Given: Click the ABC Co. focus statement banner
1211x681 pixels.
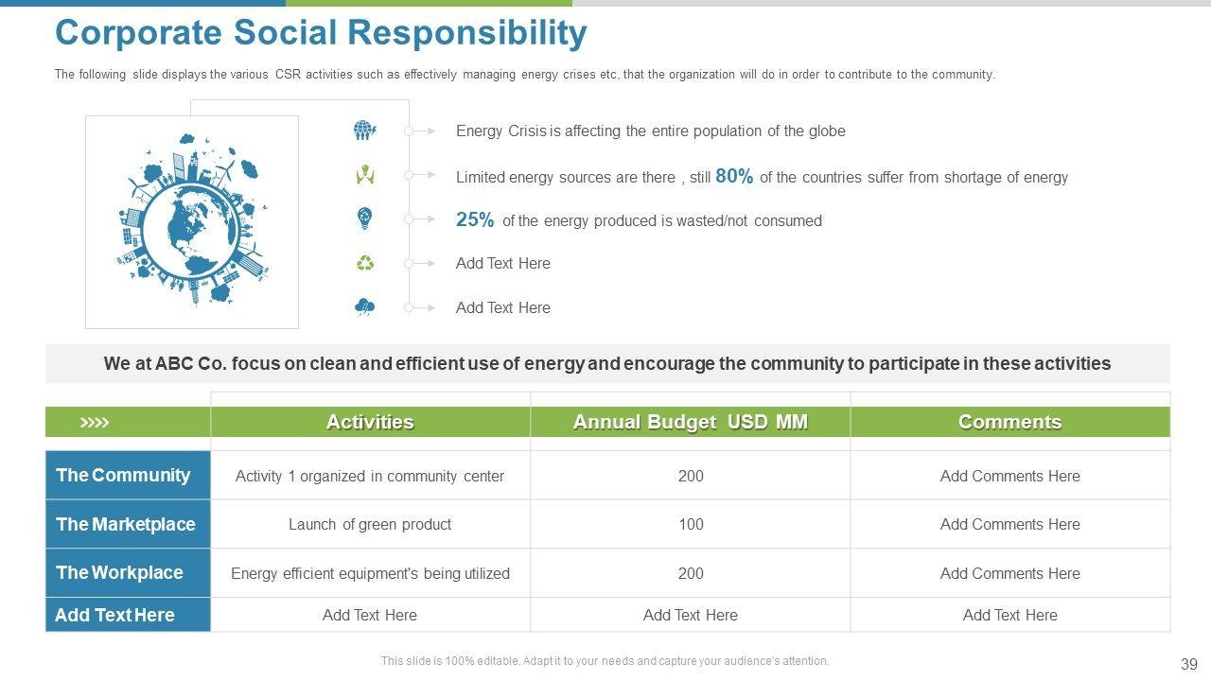Looking at the screenshot, I should click(607, 363).
